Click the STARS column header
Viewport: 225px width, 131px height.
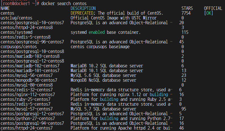[x=187, y=8]
